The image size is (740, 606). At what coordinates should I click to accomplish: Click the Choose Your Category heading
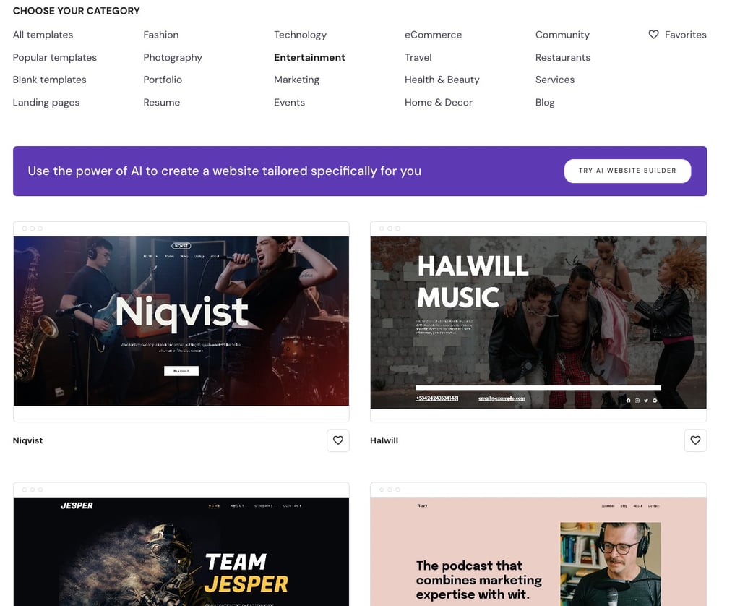pos(77,11)
